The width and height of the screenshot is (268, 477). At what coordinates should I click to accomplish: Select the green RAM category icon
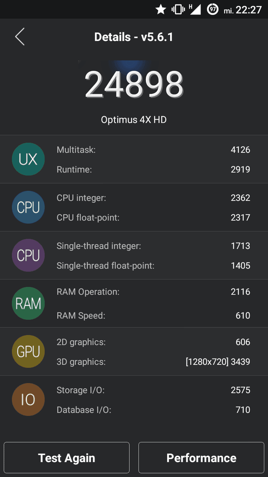click(x=28, y=303)
